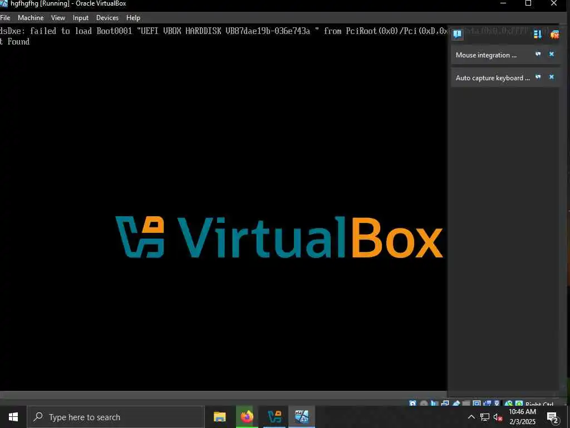Click the USB status bar indicator
The width and height of the screenshot is (570, 428).
[x=456, y=403]
